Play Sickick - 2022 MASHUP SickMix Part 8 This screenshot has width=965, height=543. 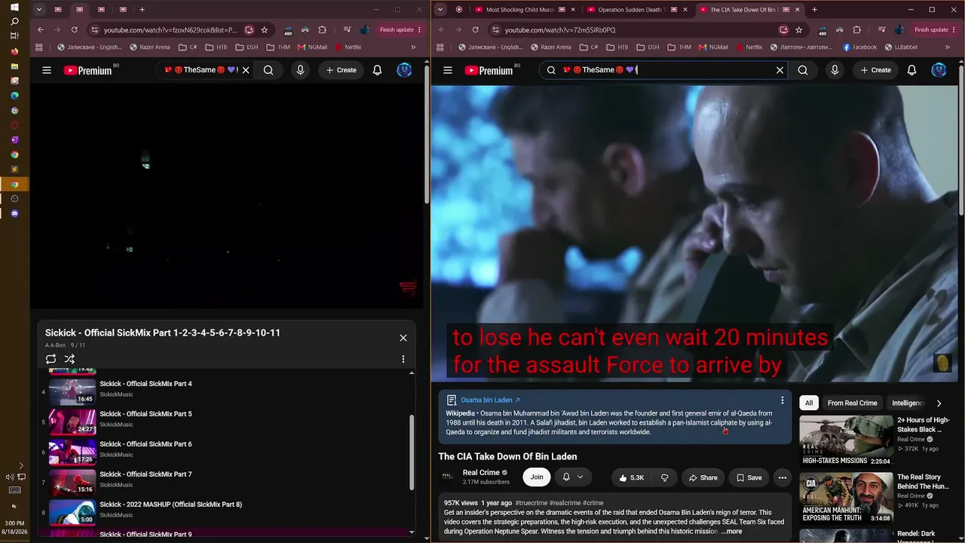coord(226,512)
